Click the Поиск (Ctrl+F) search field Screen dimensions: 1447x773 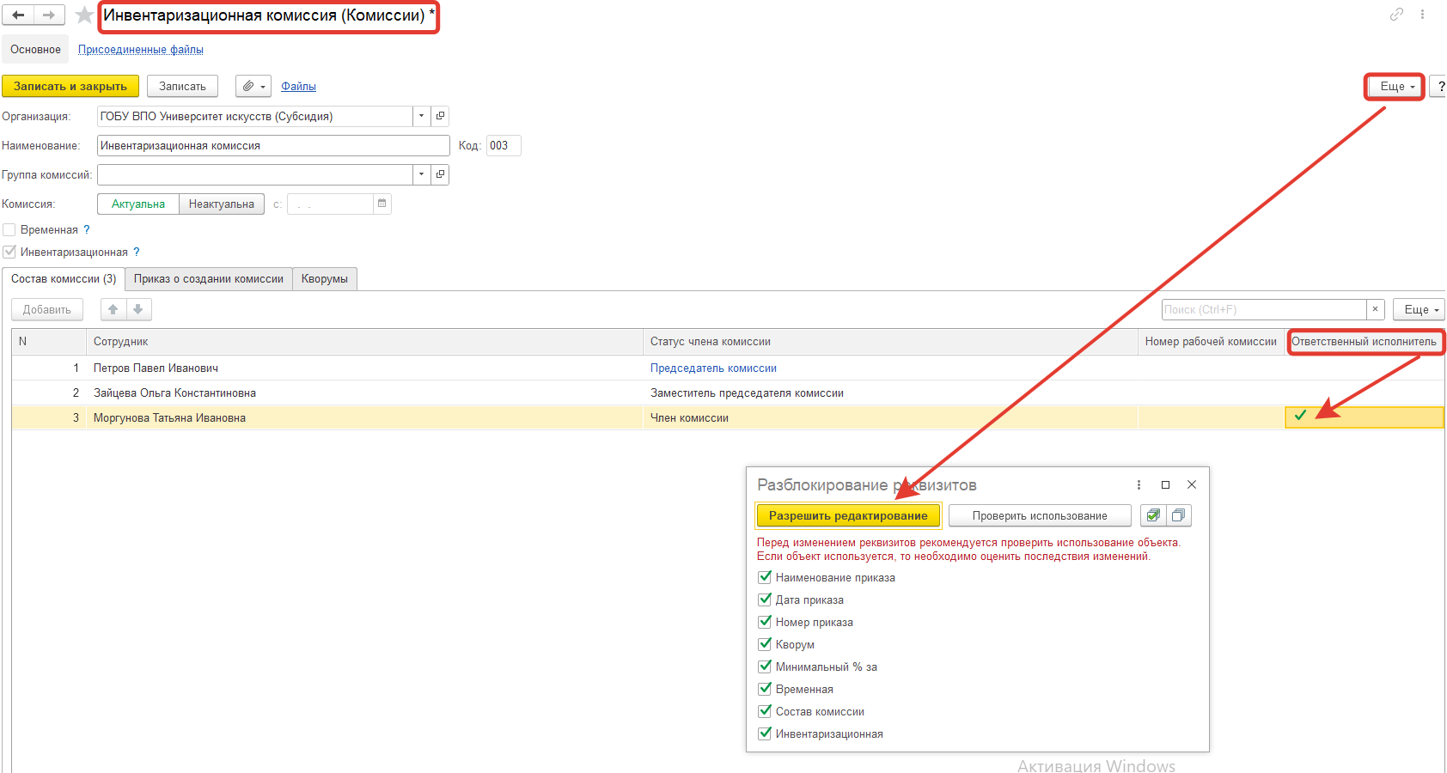1263,309
